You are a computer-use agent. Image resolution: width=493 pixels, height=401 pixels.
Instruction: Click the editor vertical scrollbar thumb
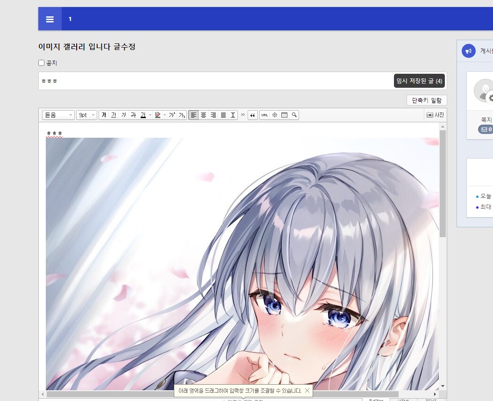pos(443,184)
